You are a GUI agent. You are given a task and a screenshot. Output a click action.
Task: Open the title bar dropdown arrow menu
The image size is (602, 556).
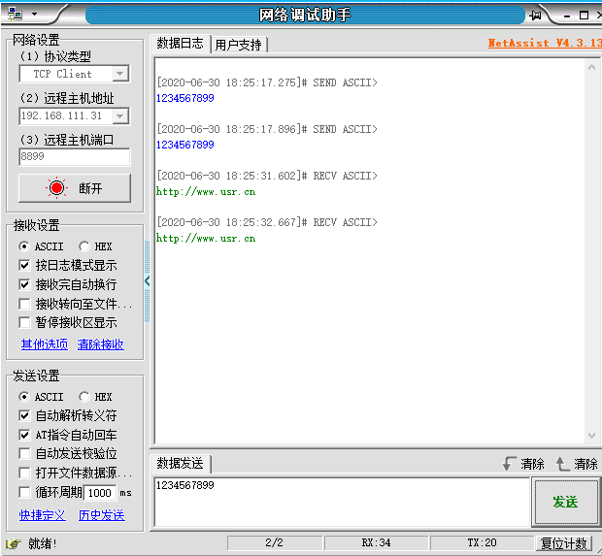coord(34,16)
